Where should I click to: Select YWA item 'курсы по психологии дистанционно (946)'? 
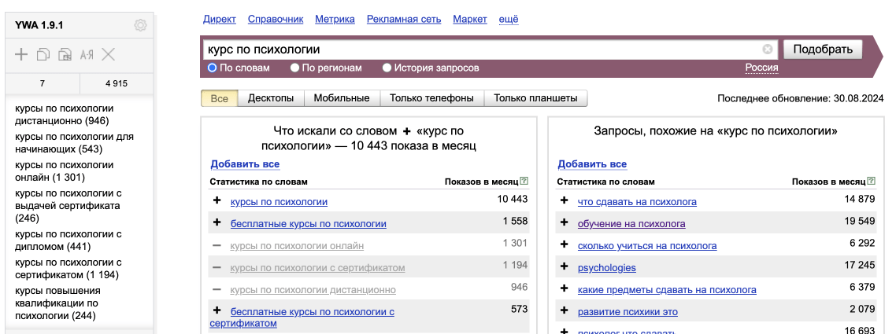(64, 115)
